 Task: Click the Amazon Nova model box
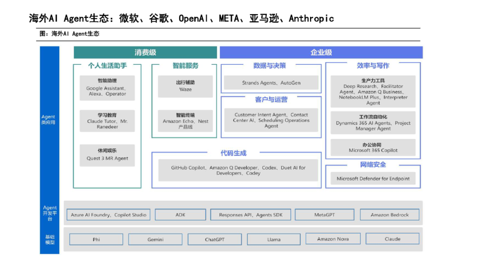click(x=333, y=238)
